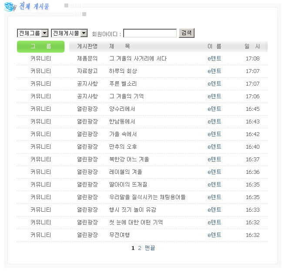Click the 이름 column header
285x273 pixels.
pyautogui.click(x=215, y=47)
